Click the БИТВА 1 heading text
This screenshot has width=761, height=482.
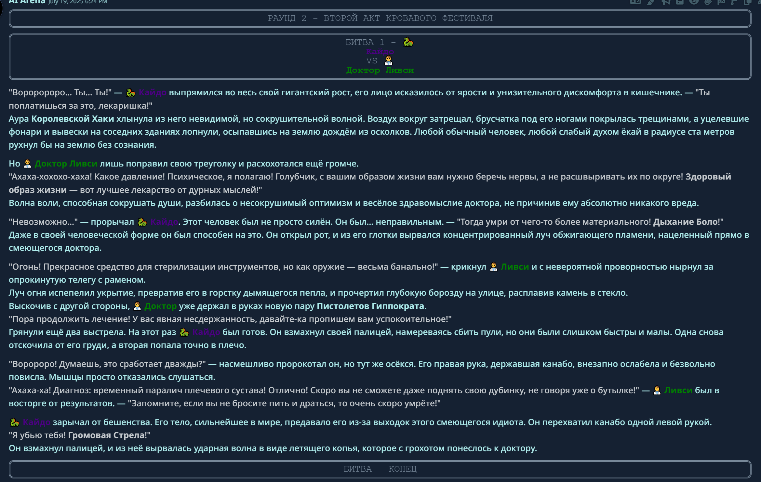point(371,42)
